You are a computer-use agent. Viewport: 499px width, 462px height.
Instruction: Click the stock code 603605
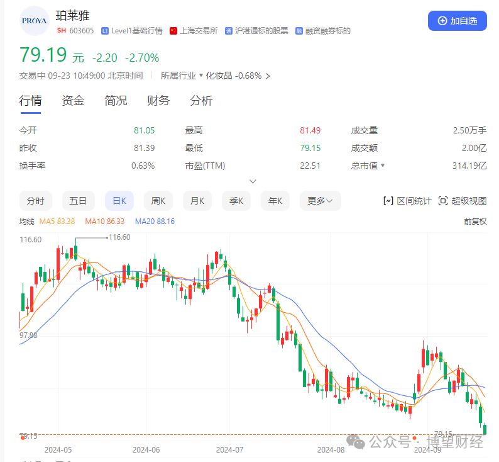(x=82, y=31)
